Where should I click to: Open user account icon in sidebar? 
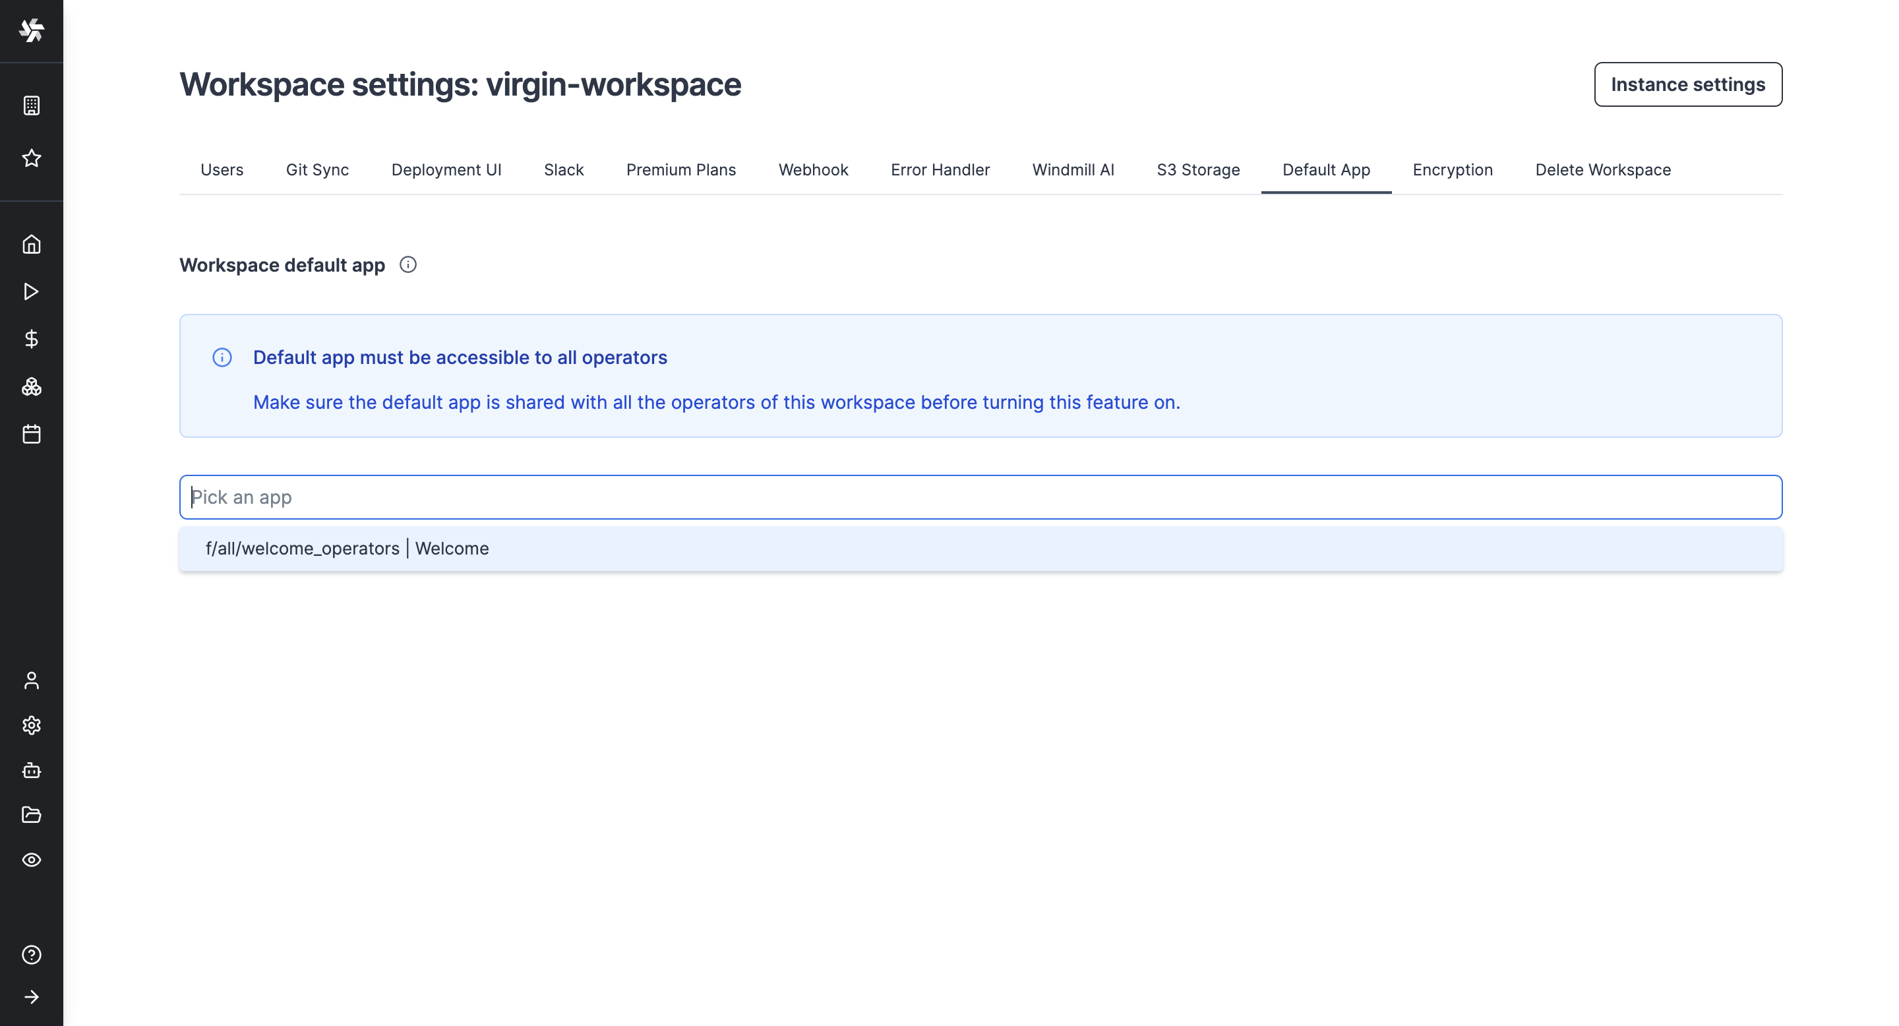pyautogui.click(x=31, y=680)
